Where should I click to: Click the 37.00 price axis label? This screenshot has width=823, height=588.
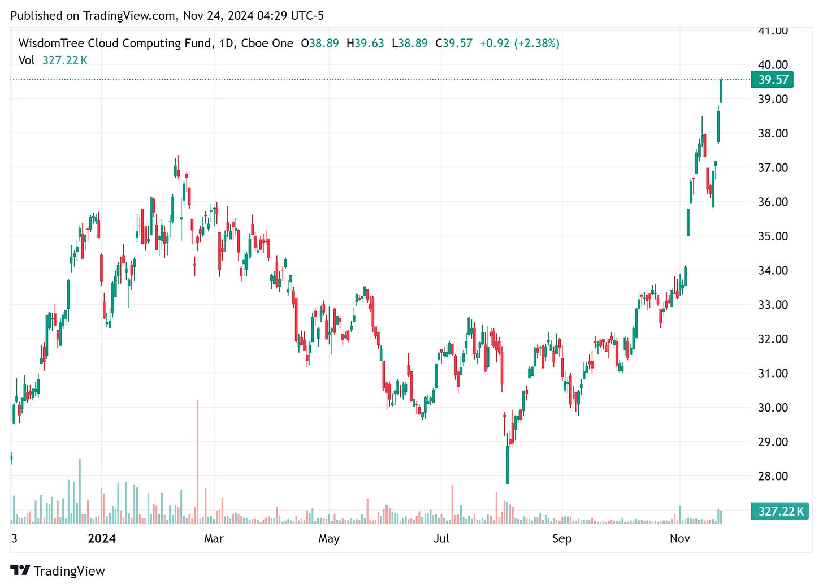coord(773,167)
